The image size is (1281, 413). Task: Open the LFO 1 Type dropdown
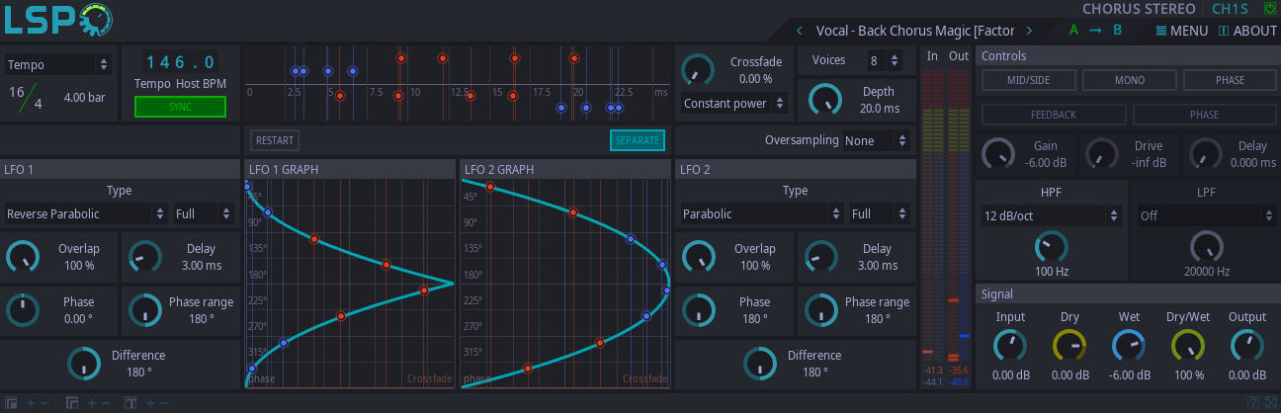coord(85,213)
